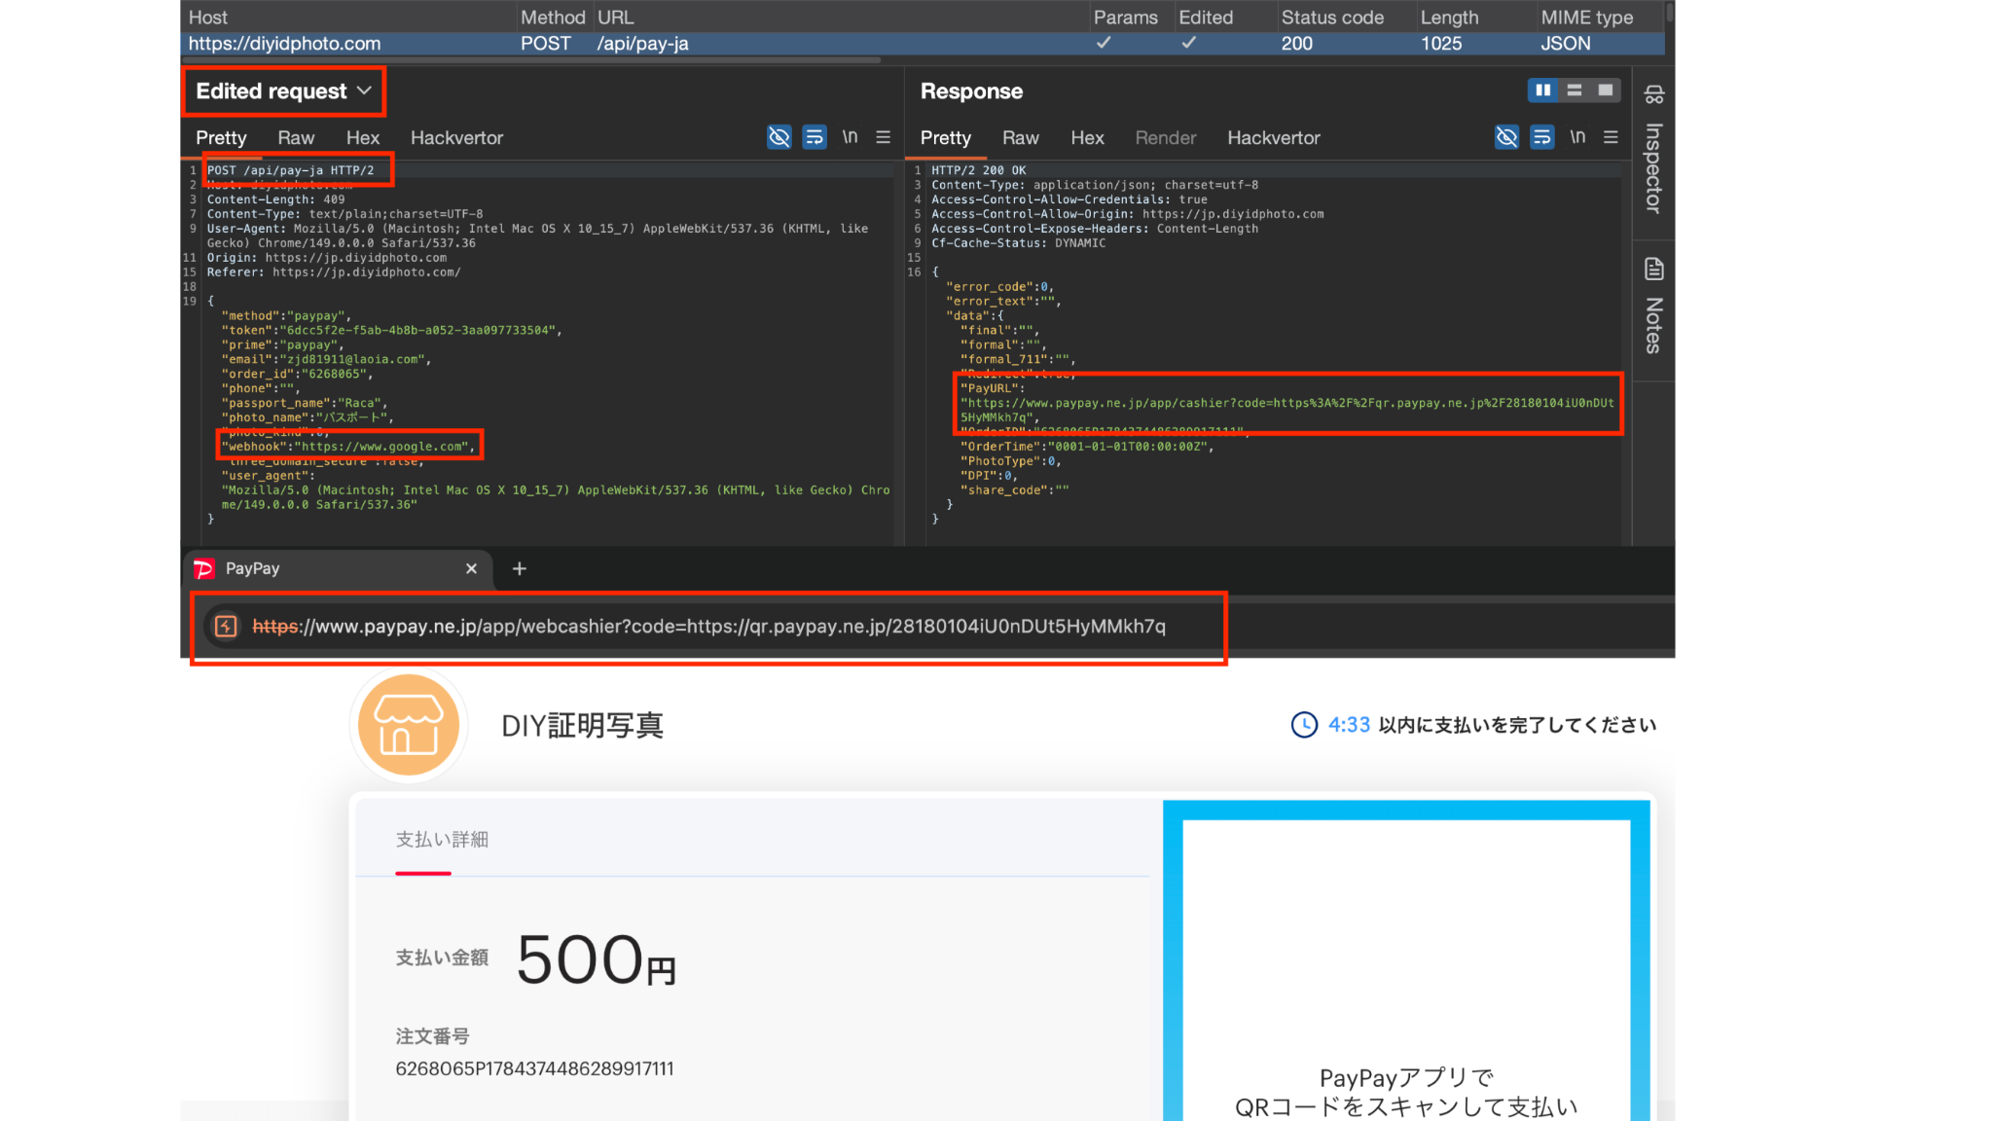Click the DIY証明写真 merchant name
The height and width of the screenshot is (1121, 1993).
tap(582, 726)
